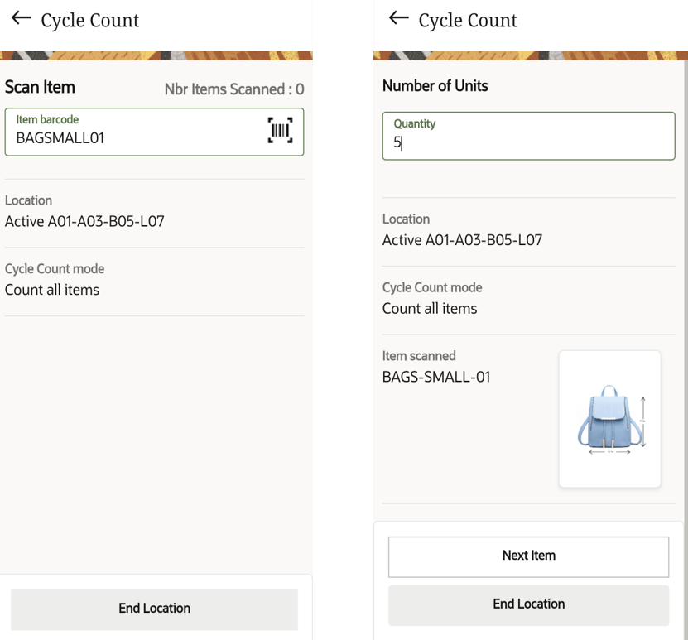Tap the Next Item button
This screenshot has height=640, width=688.
(x=528, y=556)
